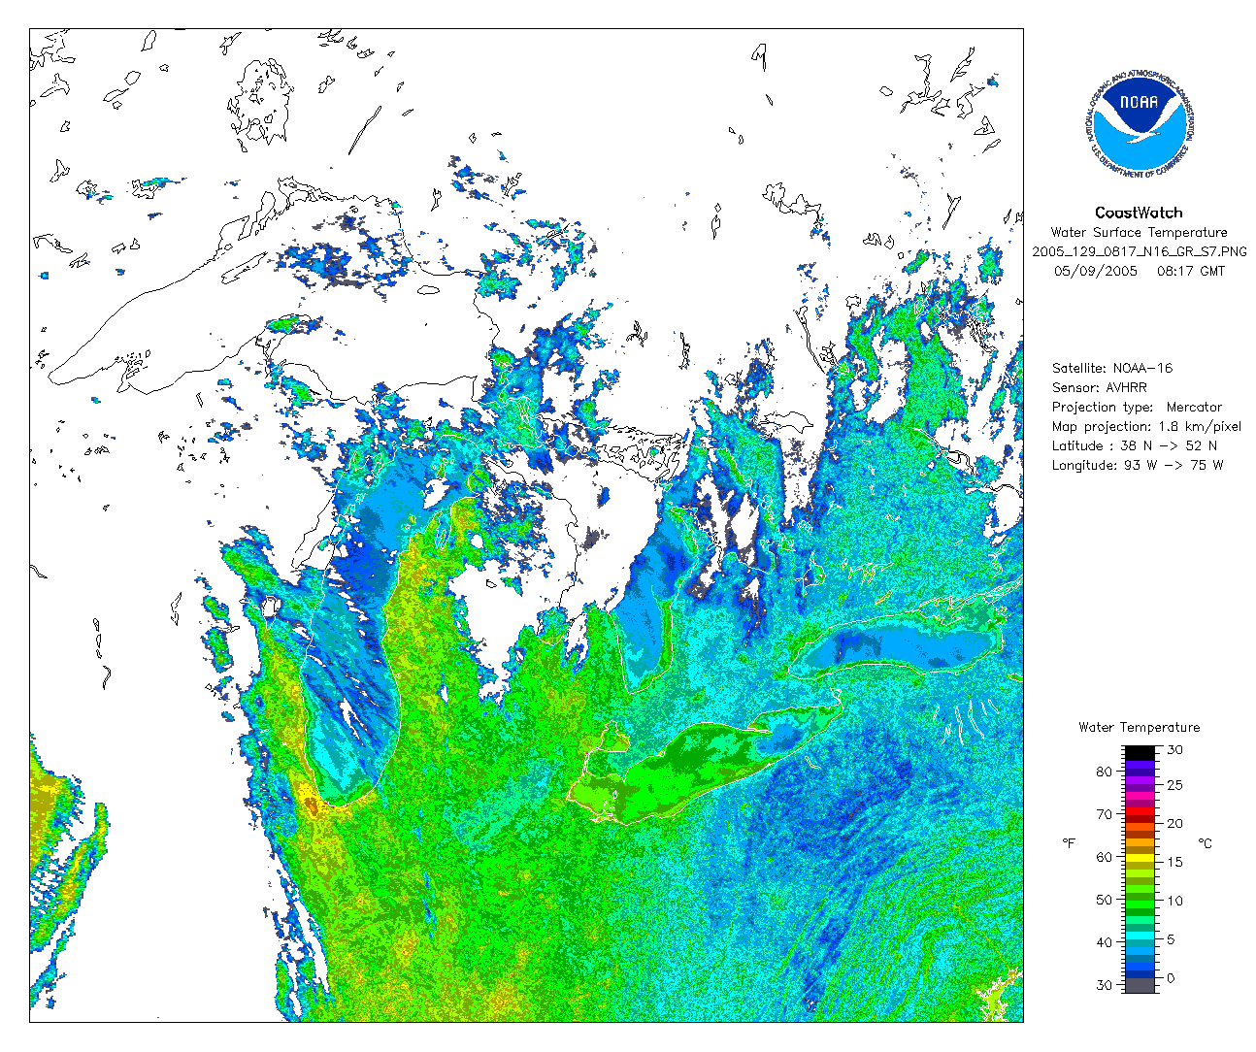
Task: Pick the bright yellow swatch in the legend
Action: click(1140, 858)
